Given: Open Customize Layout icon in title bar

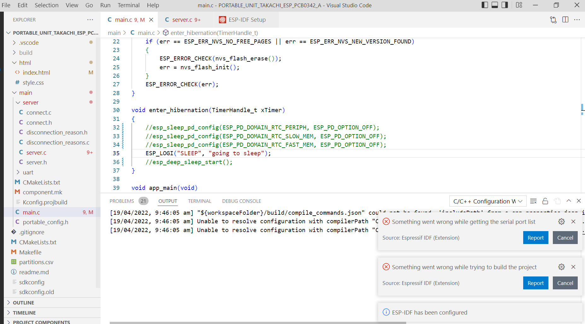Looking at the screenshot, I should 519,5.
